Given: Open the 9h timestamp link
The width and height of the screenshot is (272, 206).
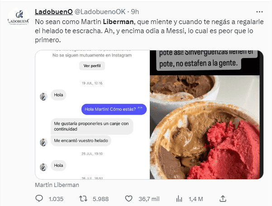Looking at the screenshot, I should 135,12.
